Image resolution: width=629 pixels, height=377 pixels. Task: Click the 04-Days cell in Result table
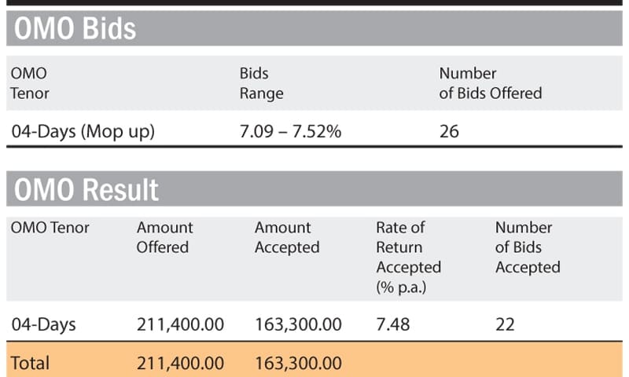tap(43, 324)
